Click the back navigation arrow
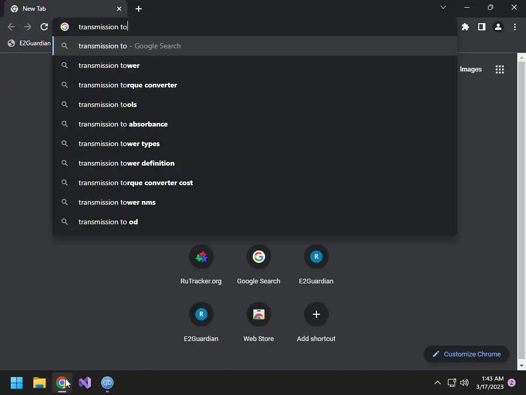The width and height of the screenshot is (526, 395). (11, 27)
